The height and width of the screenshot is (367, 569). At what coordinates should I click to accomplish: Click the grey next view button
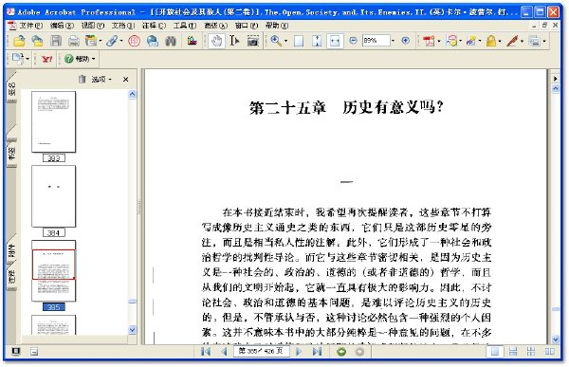359,352
